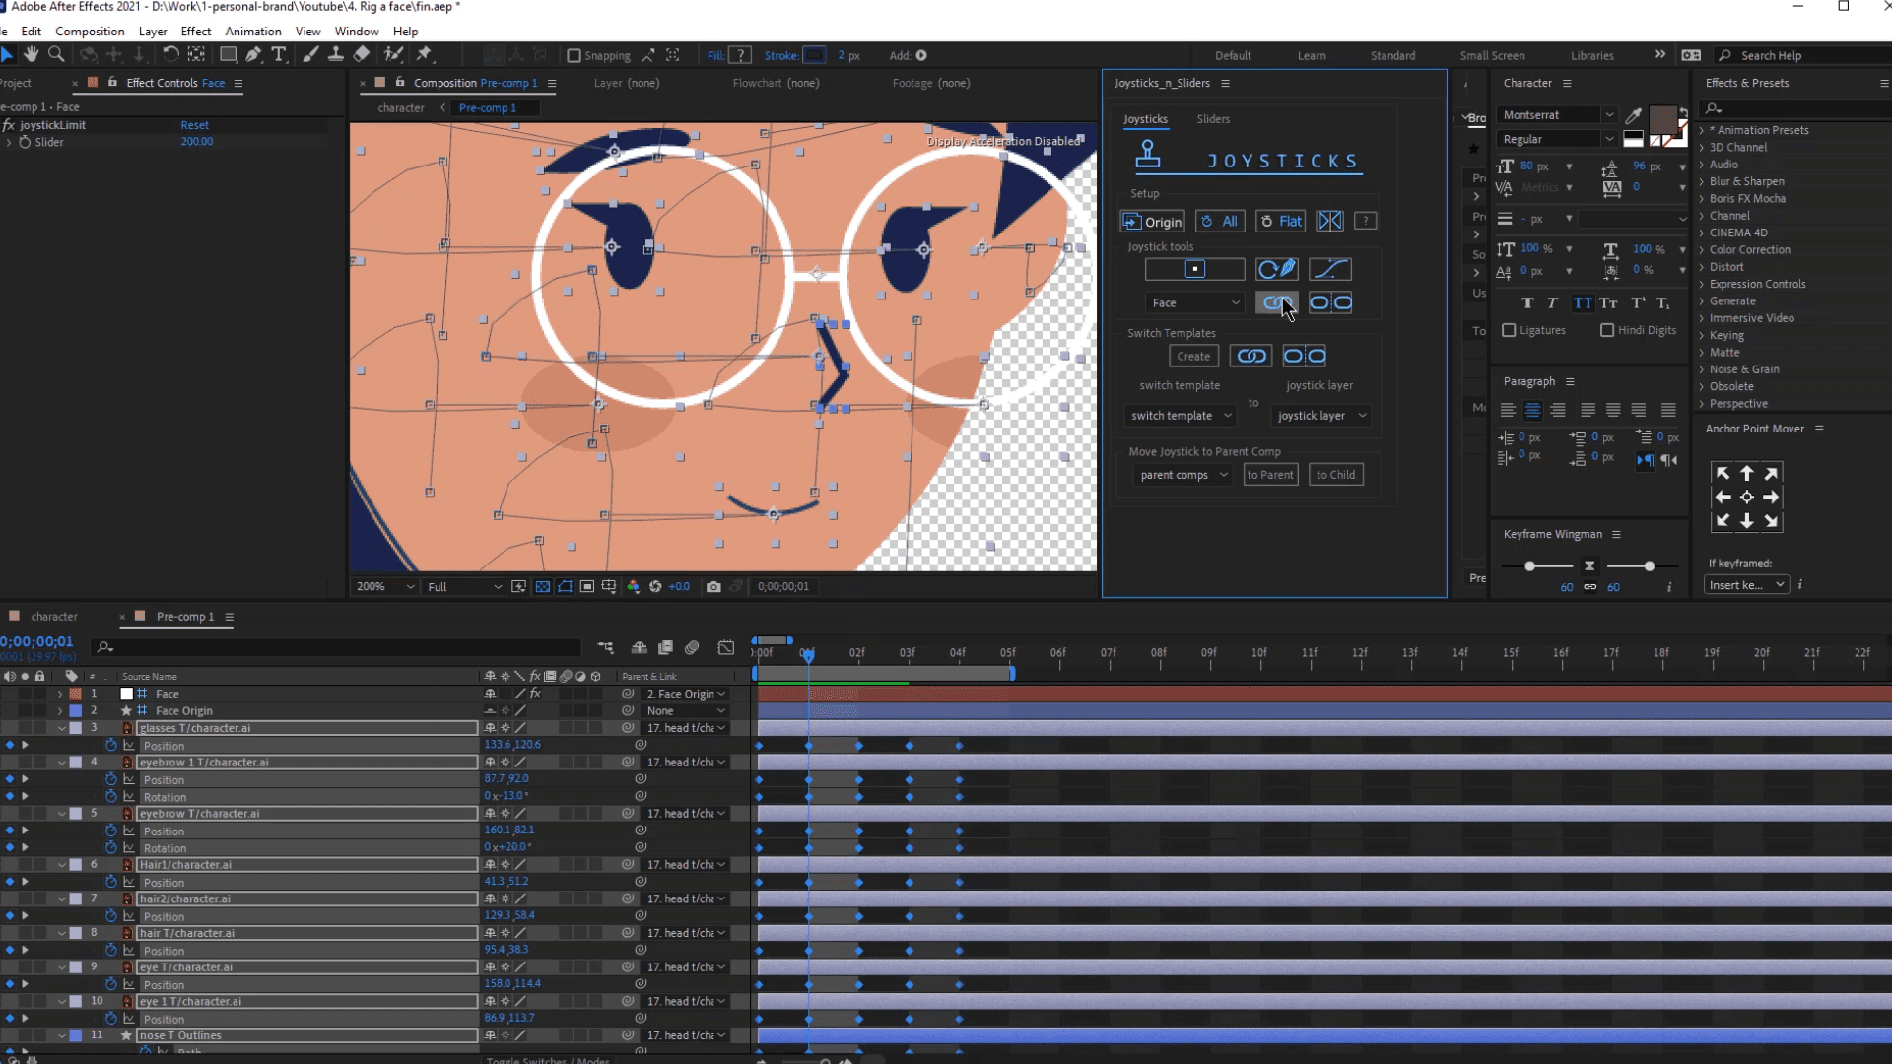The height and width of the screenshot is (1064, 1892).
Task: Click the All Caps TT button
Action: tap(1583, 303)
